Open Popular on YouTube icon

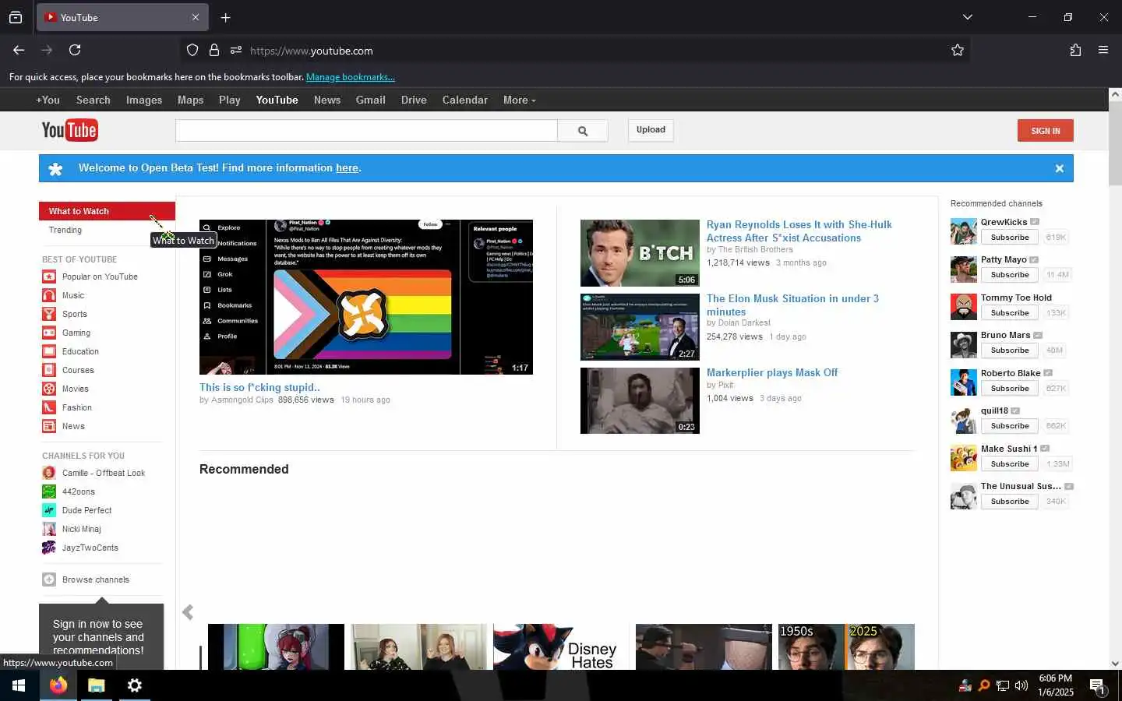click(48, 277)
